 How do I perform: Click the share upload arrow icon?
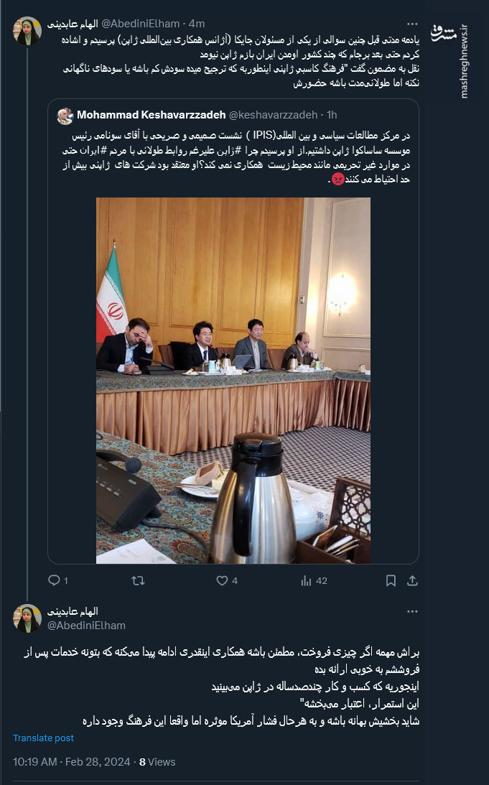(x=412, y=580)
